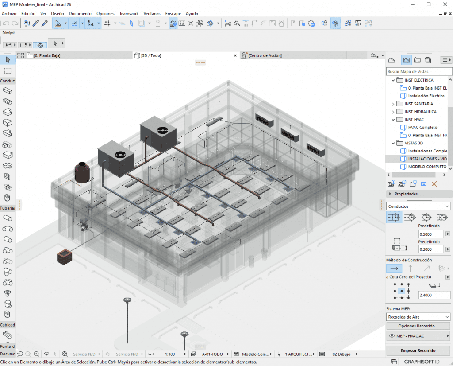Click the Empezar Recorrido button

418,350
